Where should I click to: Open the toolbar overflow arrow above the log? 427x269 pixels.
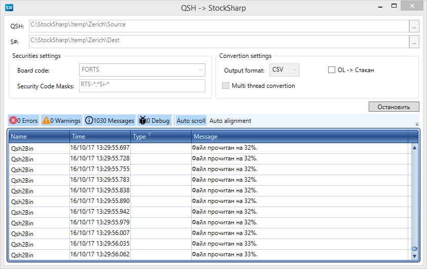pos(417,124)
